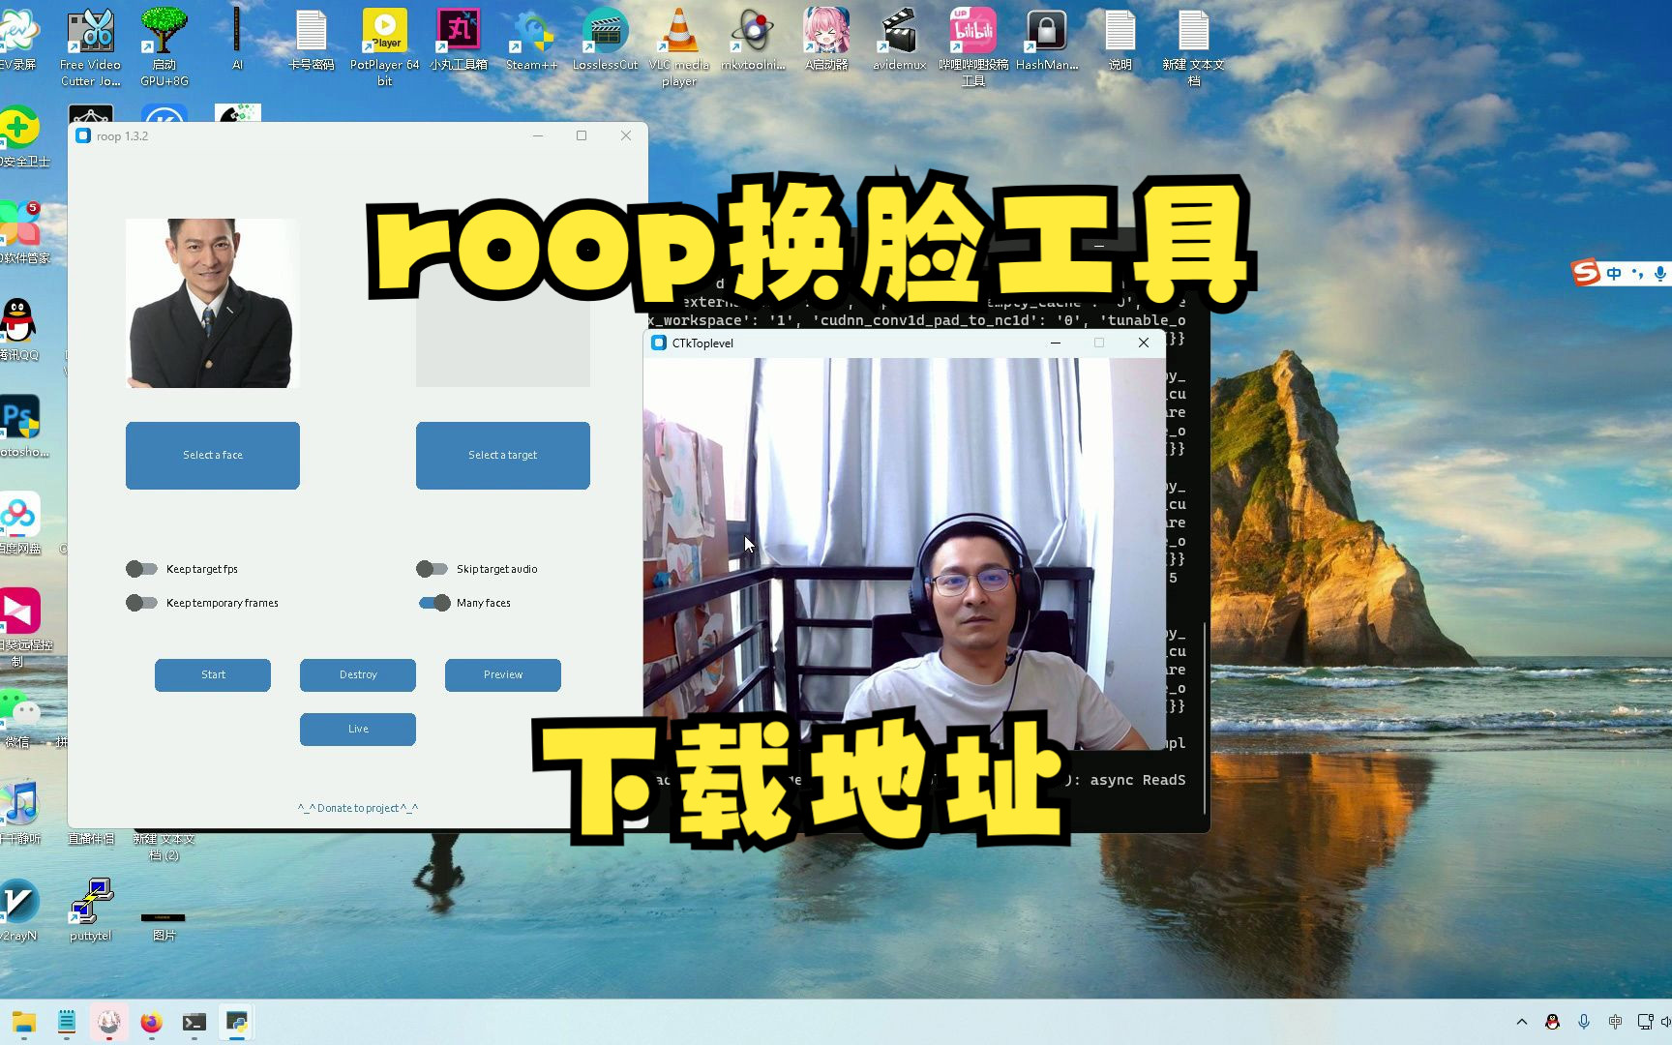Screen dimensions: 1672x1045
Task: Click the Sogou S input toolbar logo
Action: pos(1585,273)
